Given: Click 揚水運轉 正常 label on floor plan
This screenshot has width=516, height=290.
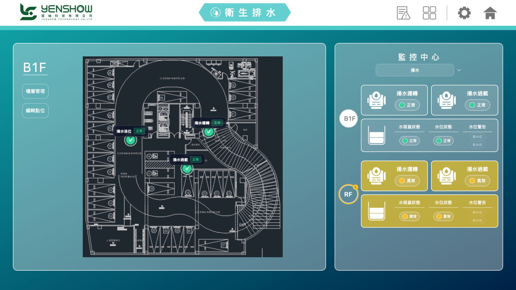Looking at the screenshot, I should coord(209,123).
